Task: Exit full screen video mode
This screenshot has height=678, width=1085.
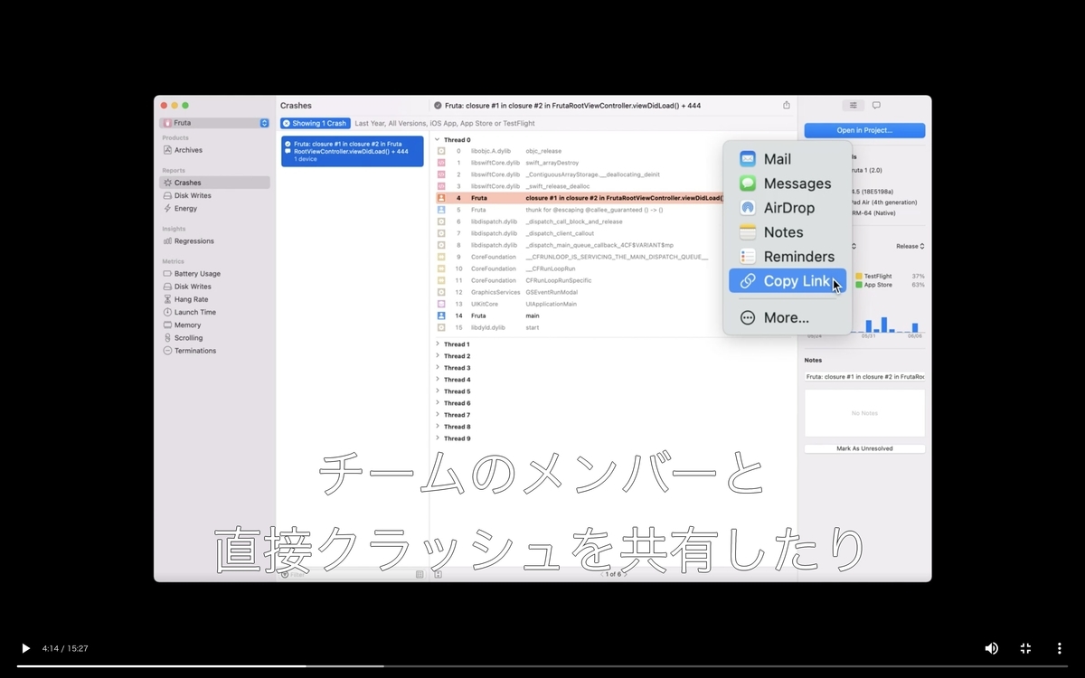Action: [x=1025, y=648]
